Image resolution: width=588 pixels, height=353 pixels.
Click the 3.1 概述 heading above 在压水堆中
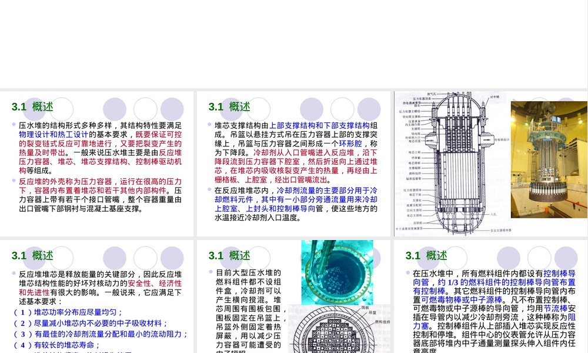[x=426, y=256]
